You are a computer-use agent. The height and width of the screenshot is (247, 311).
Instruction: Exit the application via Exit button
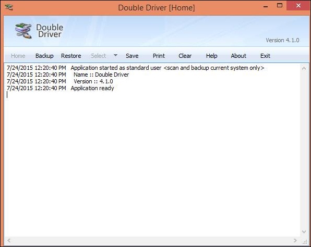point(265,56)
